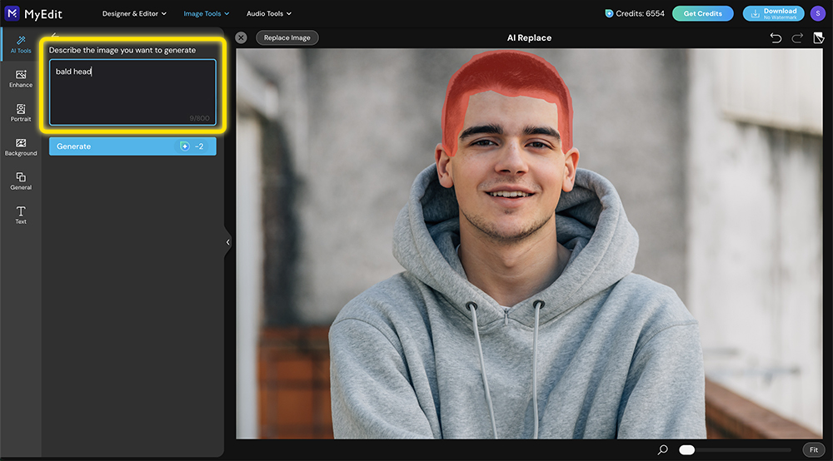
Task: Select the Text tool
Action: (x=21, y=215)
